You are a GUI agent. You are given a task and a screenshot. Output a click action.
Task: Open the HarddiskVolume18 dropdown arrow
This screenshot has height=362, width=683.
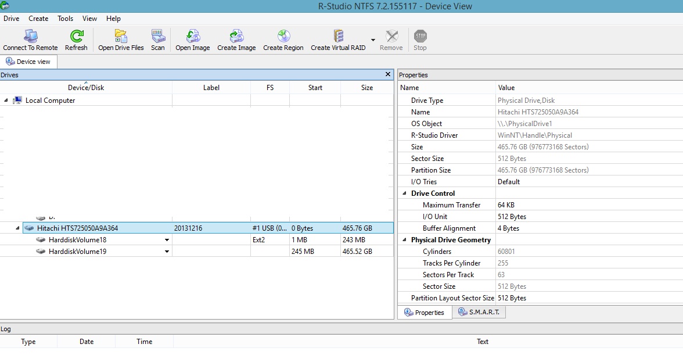tap(166, 240)
